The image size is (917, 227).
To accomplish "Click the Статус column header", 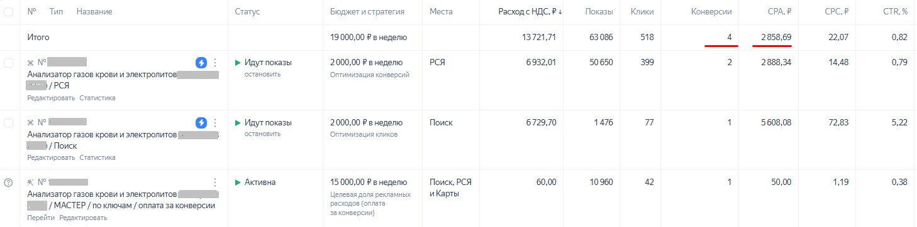I will (x=247, y=12).
